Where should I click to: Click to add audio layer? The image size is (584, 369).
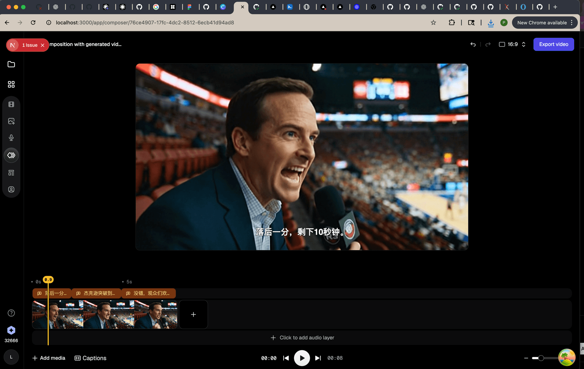tap(302, 338)
